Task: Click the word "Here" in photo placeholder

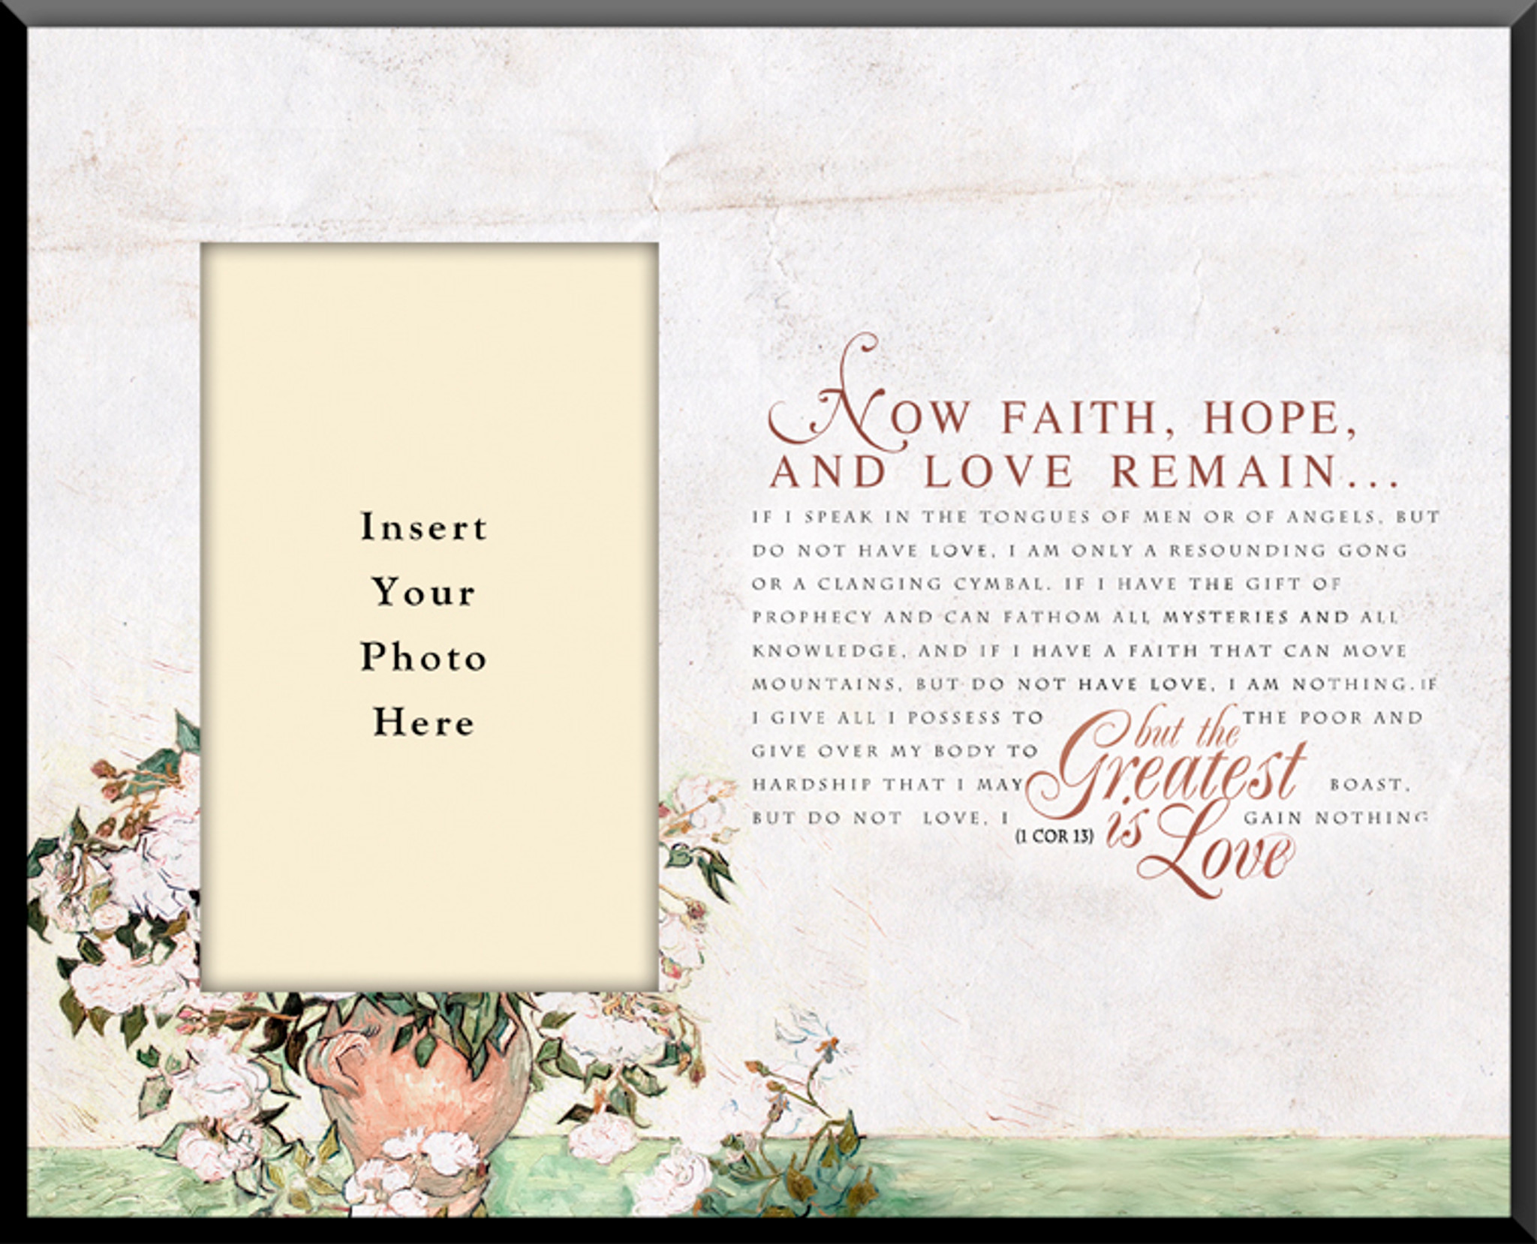Action: tap(424, 723)
